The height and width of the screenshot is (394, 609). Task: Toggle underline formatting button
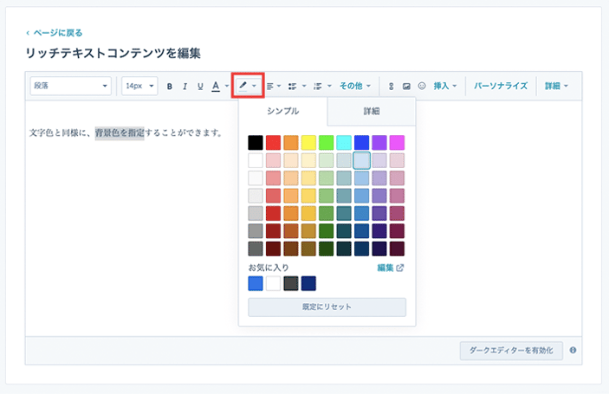pyautogui.click(x=200, y=87)
